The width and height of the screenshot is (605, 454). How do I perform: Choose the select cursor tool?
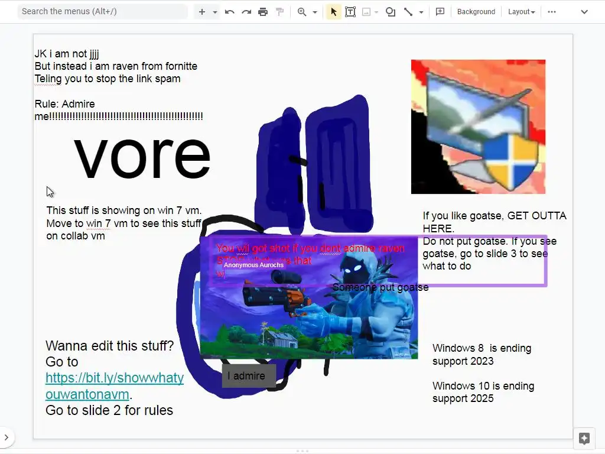point(333,12)
